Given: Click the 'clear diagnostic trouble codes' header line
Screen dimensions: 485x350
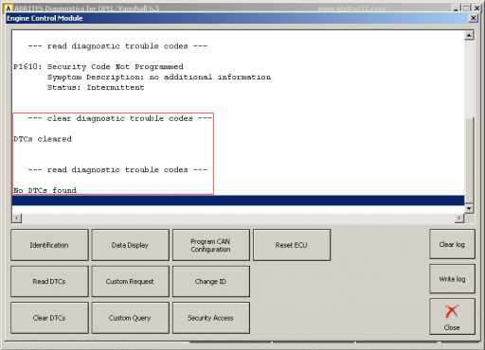Looking at the screenshot, I should 120,118.
